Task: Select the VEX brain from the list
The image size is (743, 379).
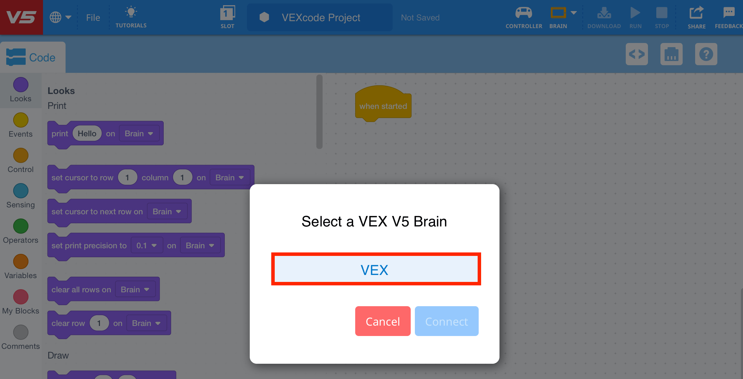Action: (x=375, y=269)
